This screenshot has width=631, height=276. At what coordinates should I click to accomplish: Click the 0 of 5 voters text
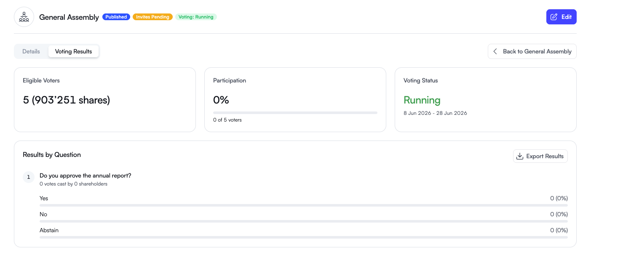coord(227,120)
